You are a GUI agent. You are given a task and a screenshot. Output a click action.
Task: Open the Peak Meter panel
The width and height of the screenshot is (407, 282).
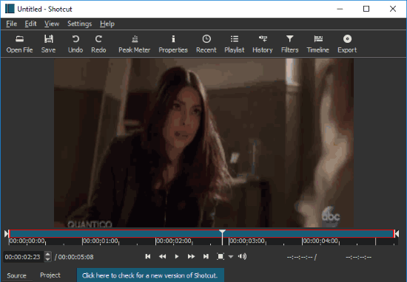(x=134, y=44)
